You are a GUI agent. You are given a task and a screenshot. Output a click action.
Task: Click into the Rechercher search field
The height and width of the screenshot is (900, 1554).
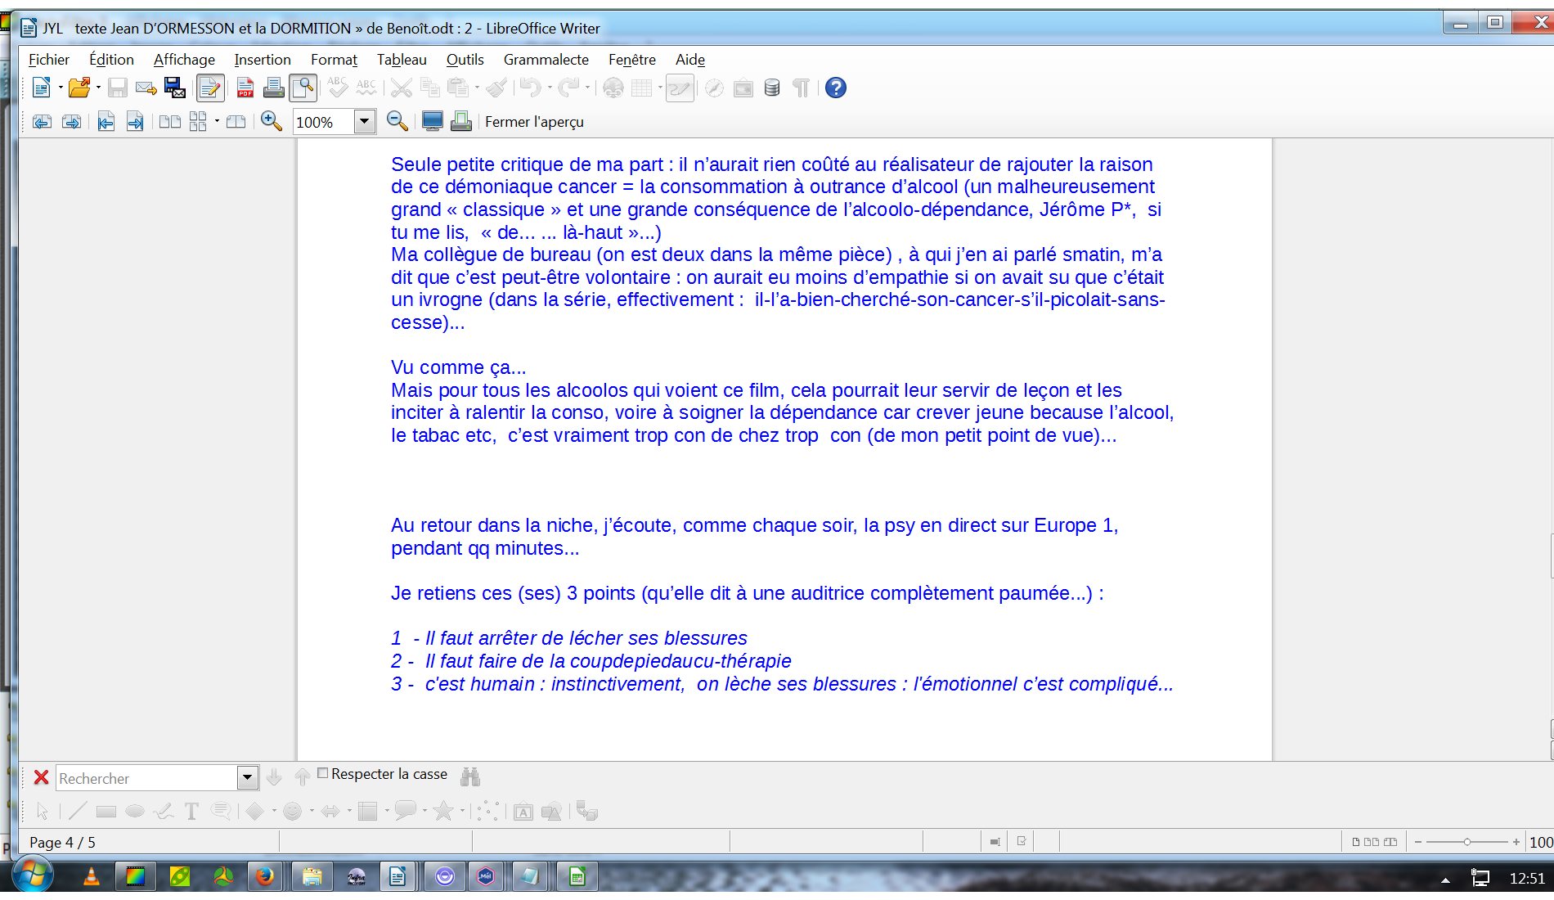(x=147, y=778)
